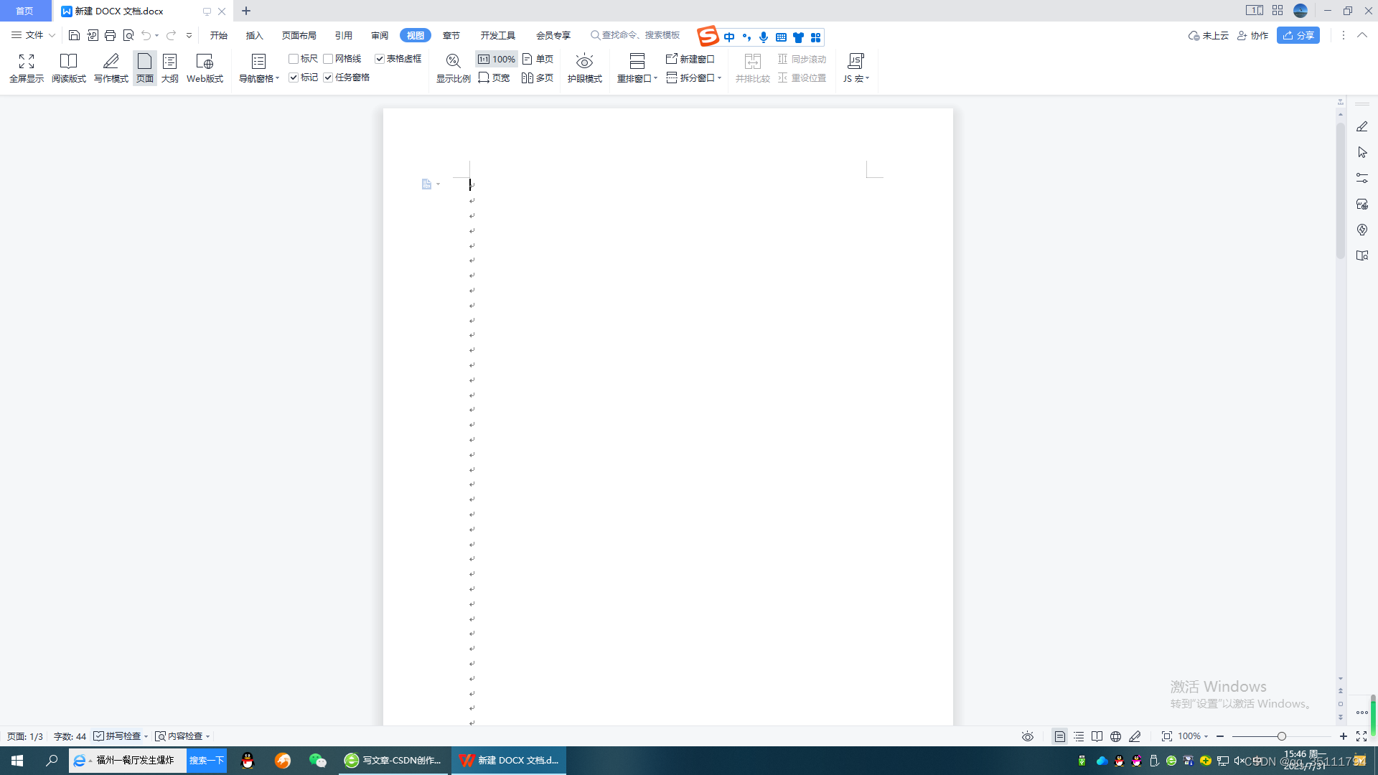Click the New Window button
Image resolution: width=1378 pixels, height=775 pixels.
(690, 59)
